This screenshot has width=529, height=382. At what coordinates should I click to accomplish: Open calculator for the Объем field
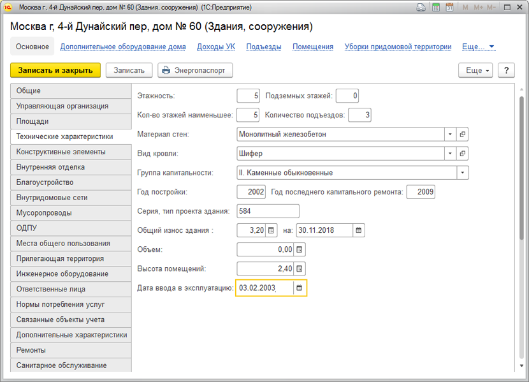(300, 249)
